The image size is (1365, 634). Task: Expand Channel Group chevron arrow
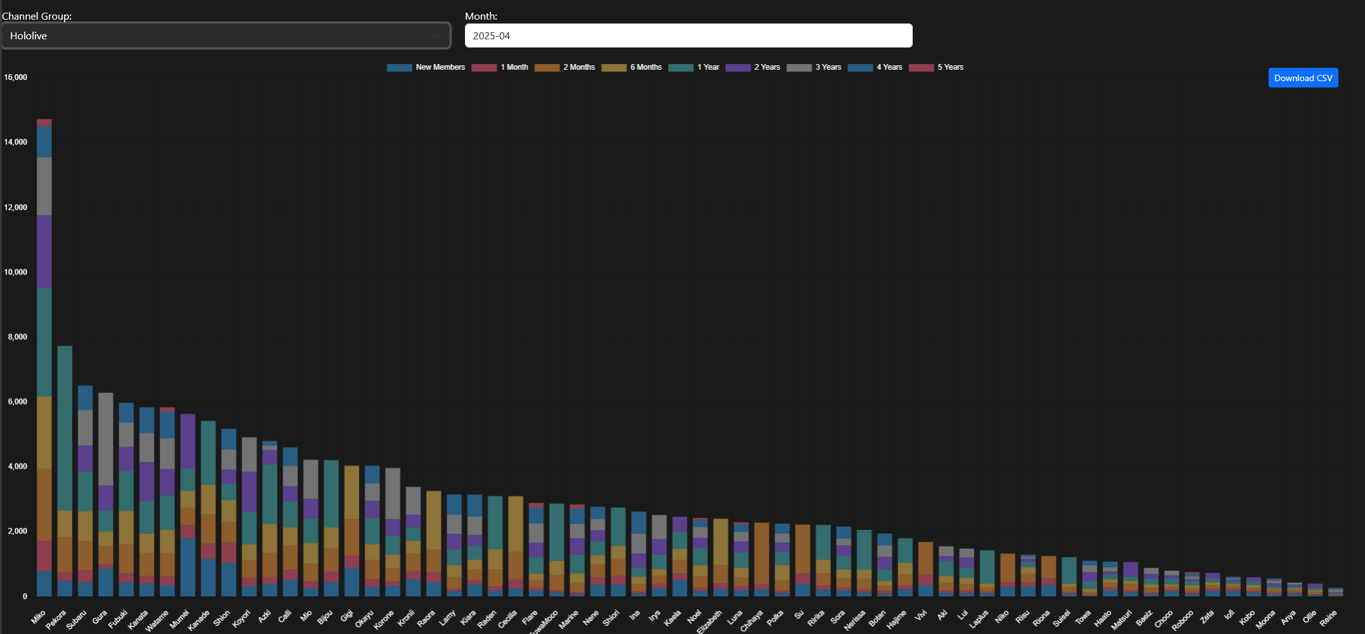click(436, 36)
